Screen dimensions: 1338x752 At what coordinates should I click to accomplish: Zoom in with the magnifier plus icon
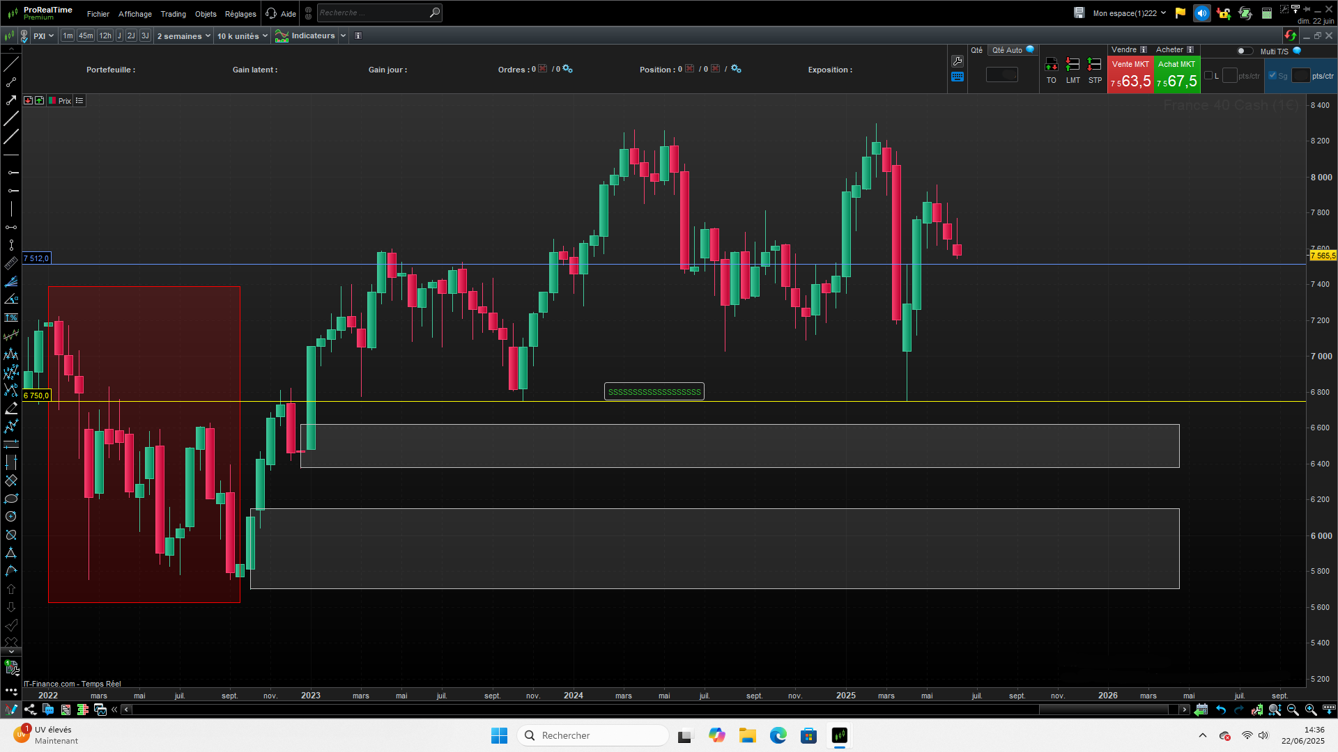click(x=1311, y=710)
